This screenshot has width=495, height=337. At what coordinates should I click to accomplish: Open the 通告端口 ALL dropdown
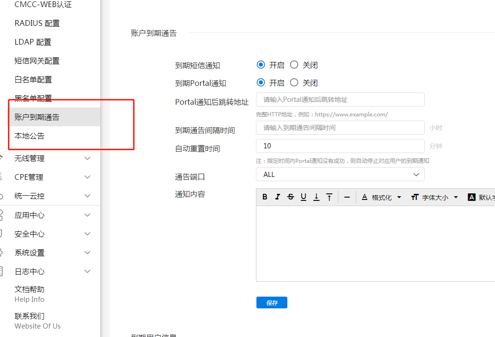point(340,175)
